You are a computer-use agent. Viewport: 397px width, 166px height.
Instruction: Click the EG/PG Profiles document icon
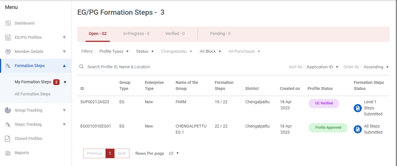(x=8, y=37)
